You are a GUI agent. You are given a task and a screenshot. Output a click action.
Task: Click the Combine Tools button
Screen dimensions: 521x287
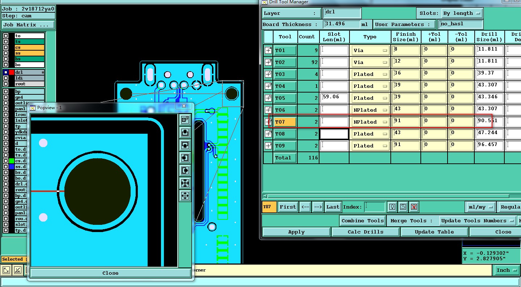click(x=363, y=220)
